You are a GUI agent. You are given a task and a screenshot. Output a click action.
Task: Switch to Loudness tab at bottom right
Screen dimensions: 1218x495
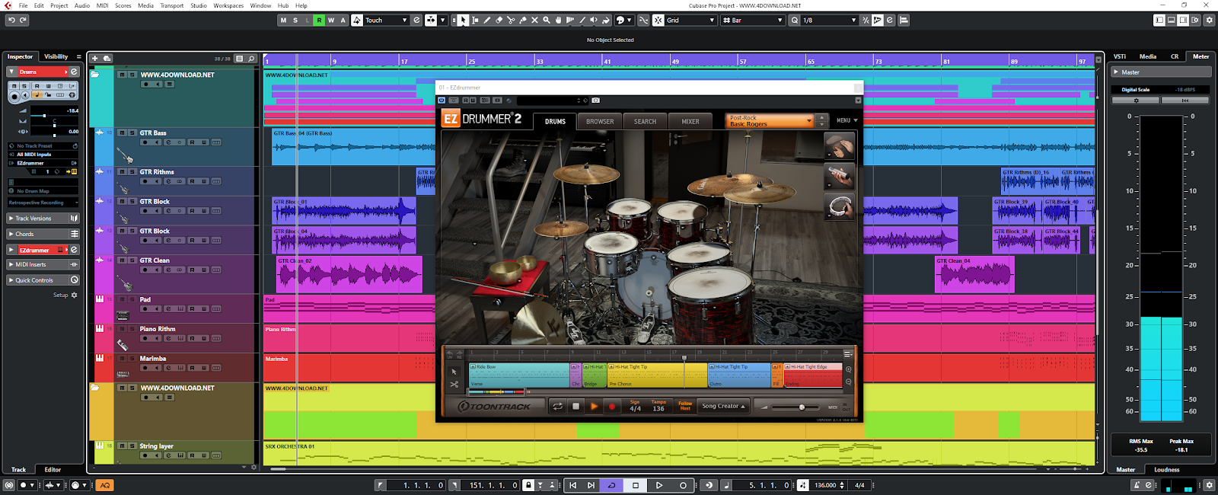click(x=1167, y=470)
